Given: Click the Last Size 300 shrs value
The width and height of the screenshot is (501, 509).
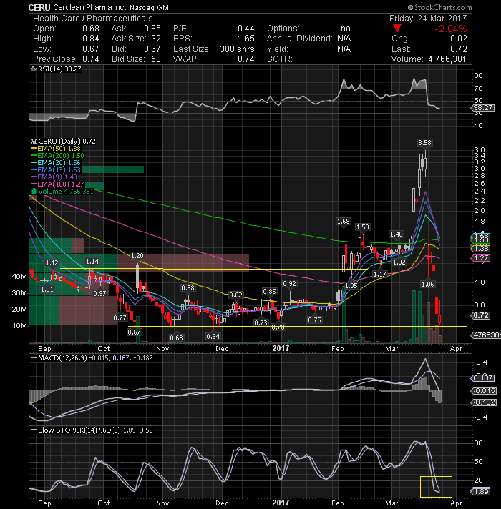Looking at the screenshot, I should [x=237, y=49].
